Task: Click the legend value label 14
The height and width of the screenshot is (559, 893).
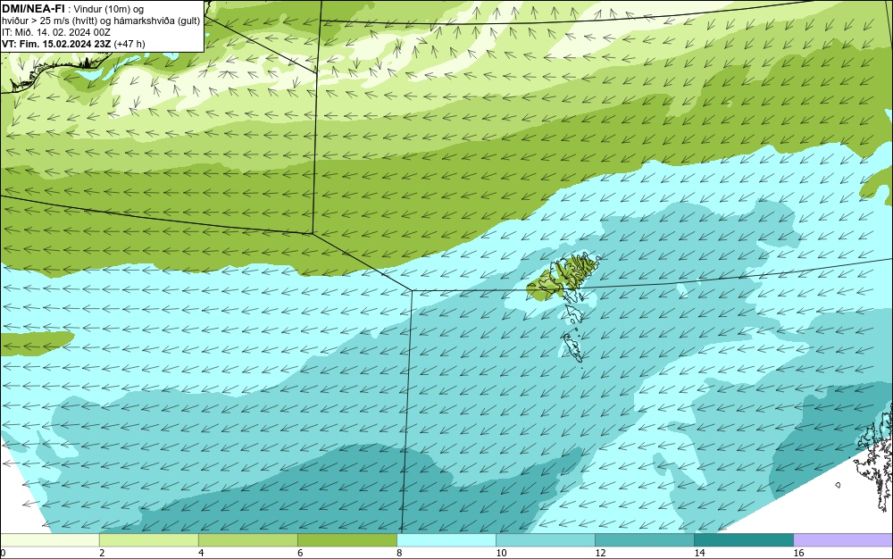Action: 699,553
